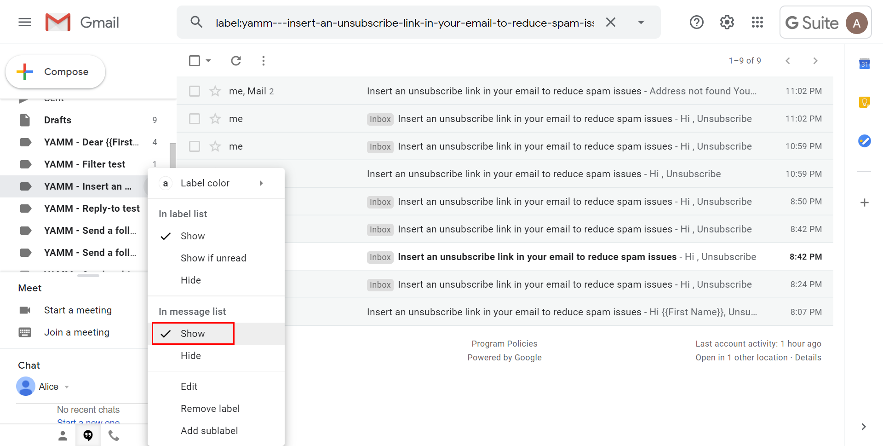883x446 pixels.
Task: Open the select-all dropdown arrow
Action: (208, 61)
